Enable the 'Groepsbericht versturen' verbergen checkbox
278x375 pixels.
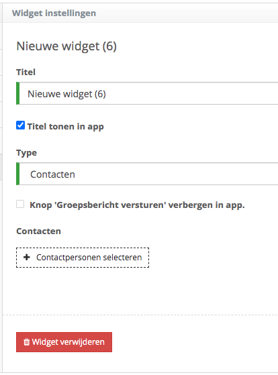point(20,204)
